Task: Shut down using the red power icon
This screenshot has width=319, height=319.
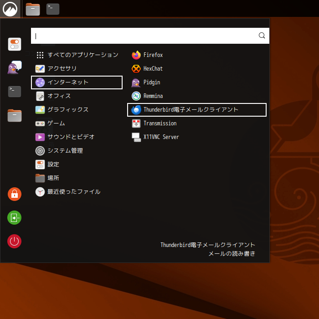Action: coord(15,241)
